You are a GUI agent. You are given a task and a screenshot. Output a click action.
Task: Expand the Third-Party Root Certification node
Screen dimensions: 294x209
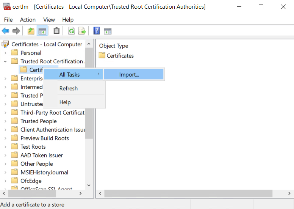5,113
